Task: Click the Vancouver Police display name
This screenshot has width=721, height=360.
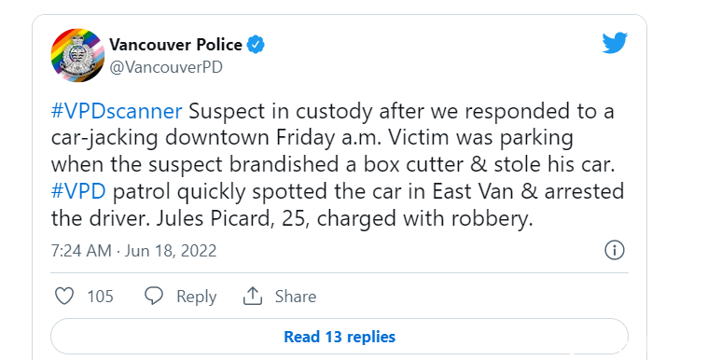Action: 175,45
